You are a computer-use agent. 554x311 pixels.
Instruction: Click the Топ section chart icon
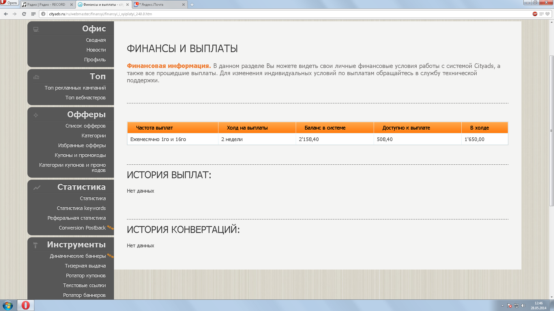(x=36, y=77)
